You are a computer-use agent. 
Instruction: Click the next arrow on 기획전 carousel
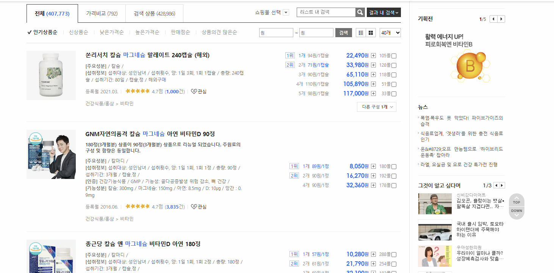(501, 19)
